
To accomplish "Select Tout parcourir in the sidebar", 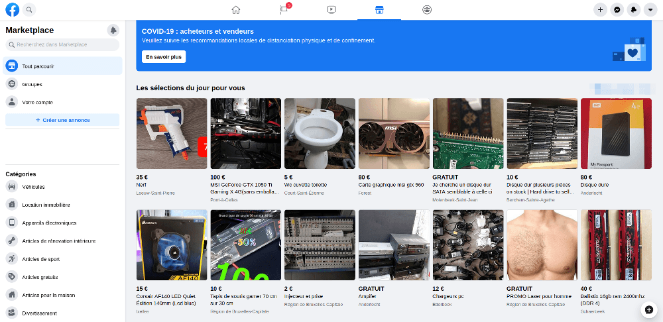I will click(38, 66).
